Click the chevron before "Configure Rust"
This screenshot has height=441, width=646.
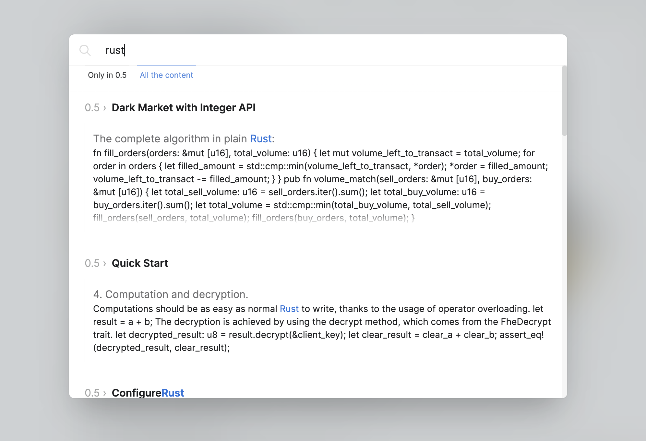[x=105, y=393]
